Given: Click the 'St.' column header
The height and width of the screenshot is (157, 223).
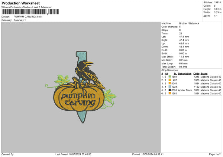Looking at the screenshot, I should tap(175, 74).
